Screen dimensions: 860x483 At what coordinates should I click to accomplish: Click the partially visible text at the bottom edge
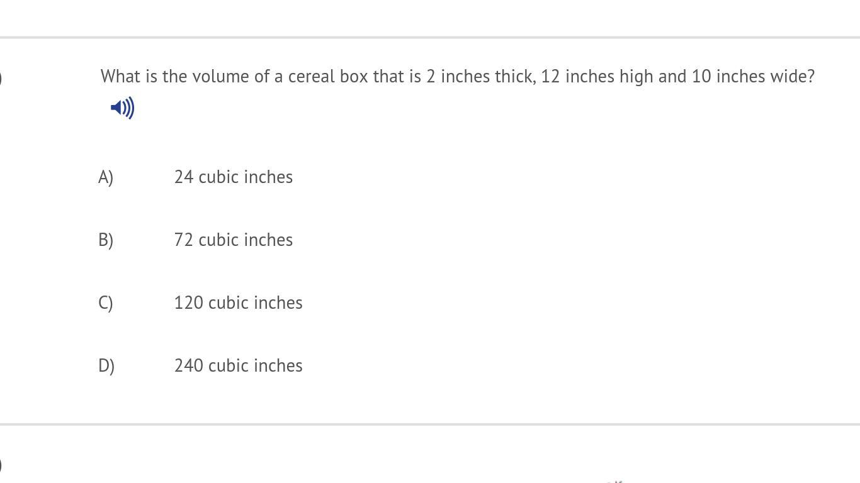pos(614,481)
